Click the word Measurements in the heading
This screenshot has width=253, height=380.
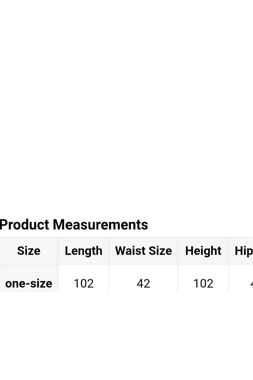coord(100,225)
